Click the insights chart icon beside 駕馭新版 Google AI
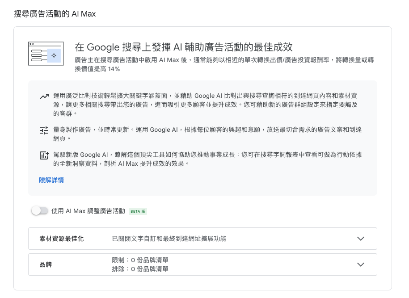The width and height of the screenshot is (409, 298). (44, 155)
